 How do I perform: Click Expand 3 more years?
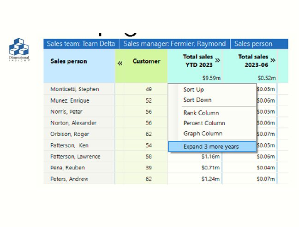211,146
